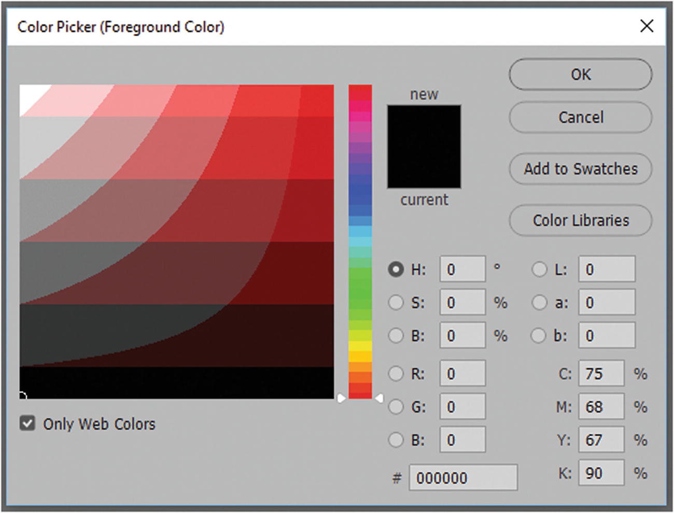This screenshot has height=513, width=674.
Task: Open Color Libraries
Action: 580,221
